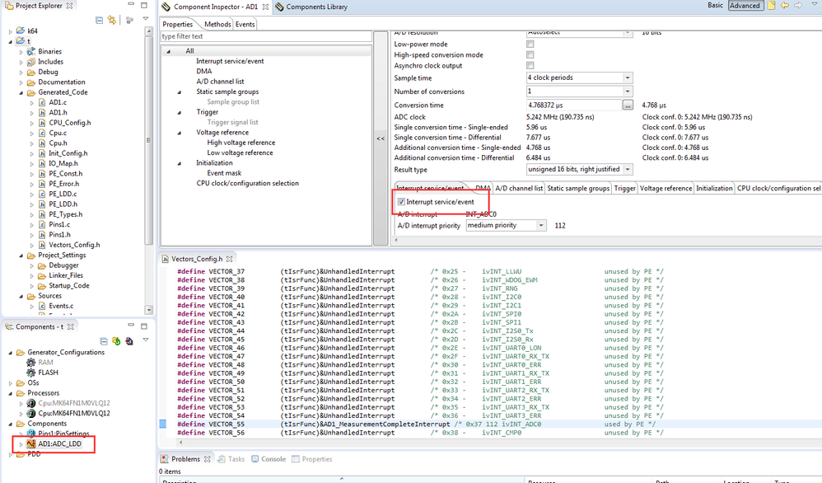Select IO_Map.h in project tree
This screenshot has width=822, height=483.
tap(63, 163)
